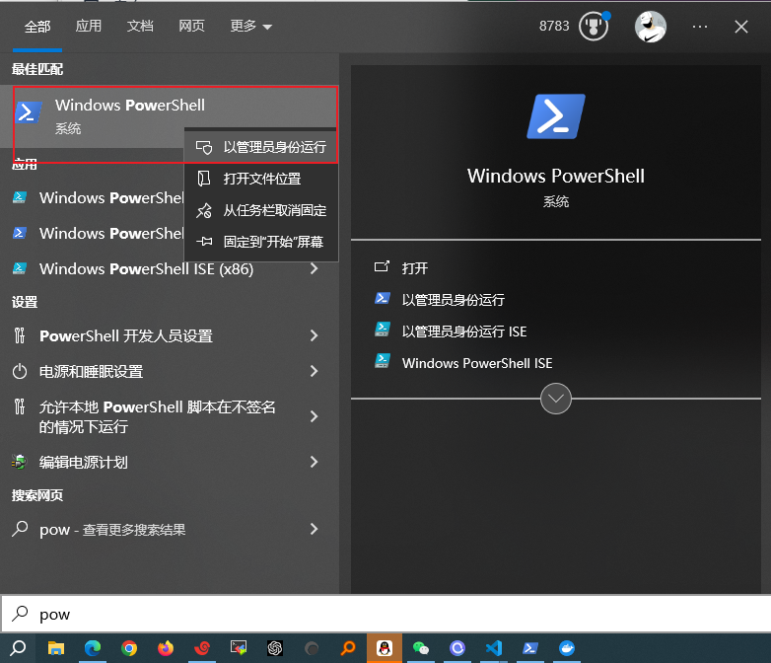Open the three-dot options menu

(700, 27)
